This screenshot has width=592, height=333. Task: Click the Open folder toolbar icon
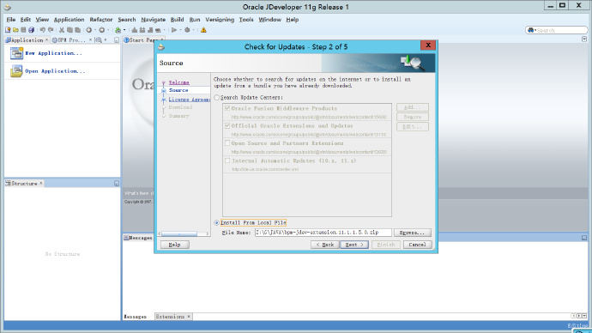click(x=15, y=30)
